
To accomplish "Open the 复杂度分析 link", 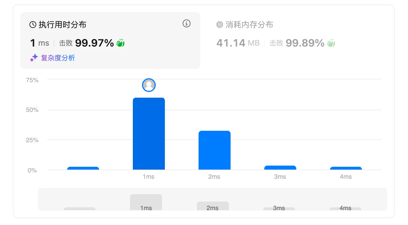I will (x=58, y=58).
